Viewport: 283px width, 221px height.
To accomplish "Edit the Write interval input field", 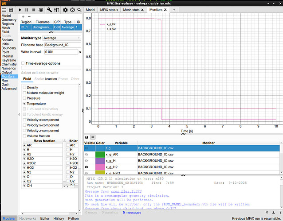I will [x=61, y=52].
